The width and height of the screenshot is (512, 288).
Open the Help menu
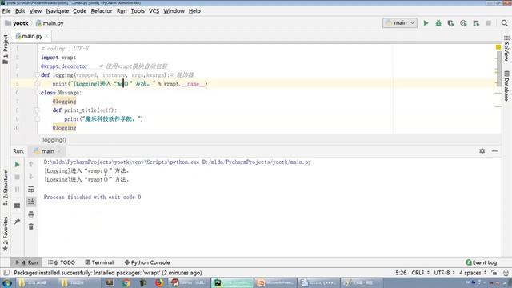(x=194, y=10)
